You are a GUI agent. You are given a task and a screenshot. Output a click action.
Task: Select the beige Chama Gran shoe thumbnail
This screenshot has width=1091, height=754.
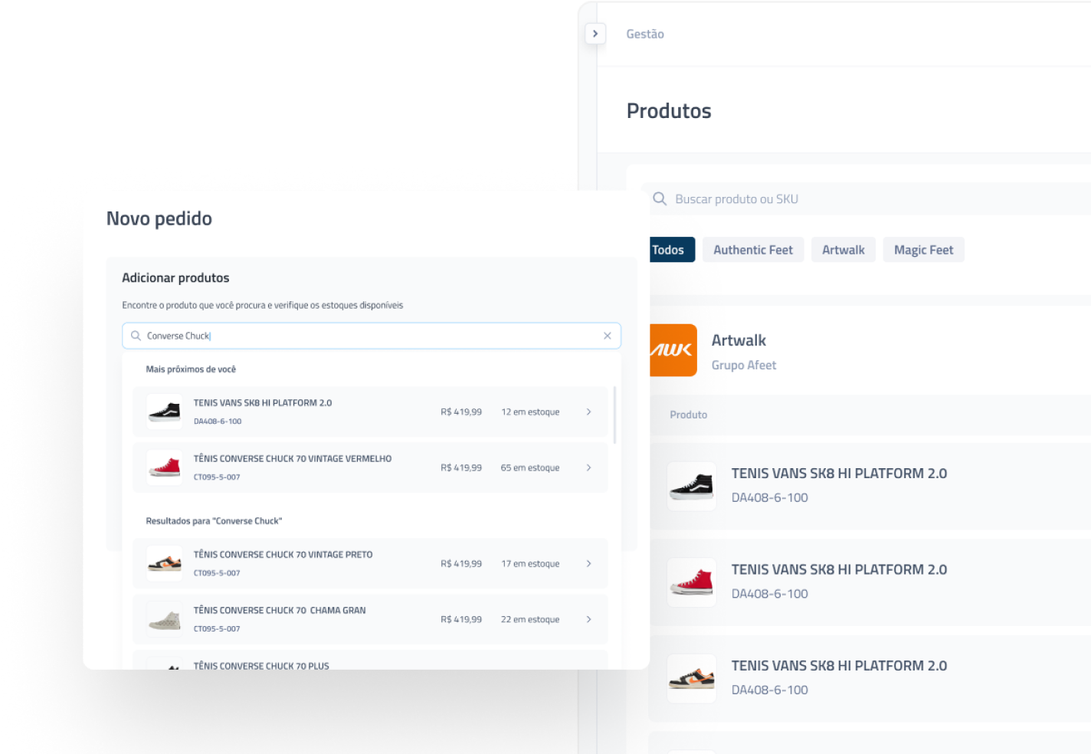(165, 619)
